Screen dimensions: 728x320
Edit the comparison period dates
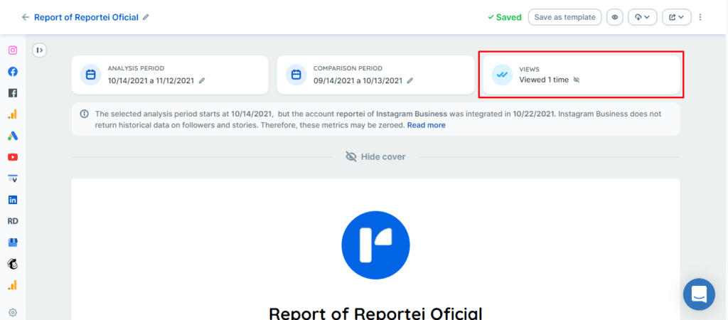click(409, 80)
